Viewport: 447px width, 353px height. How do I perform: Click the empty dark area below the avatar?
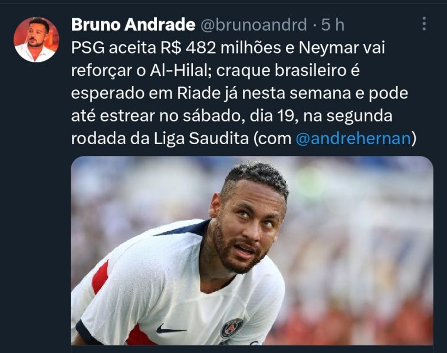click(x=35, y=199)
